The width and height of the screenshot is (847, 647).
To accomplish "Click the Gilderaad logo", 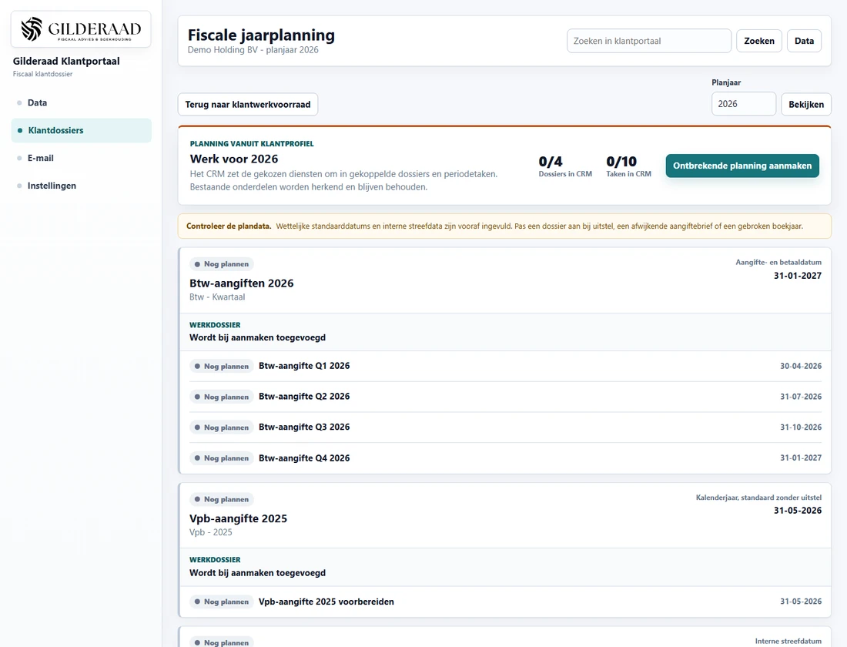I will pos(81,29).
